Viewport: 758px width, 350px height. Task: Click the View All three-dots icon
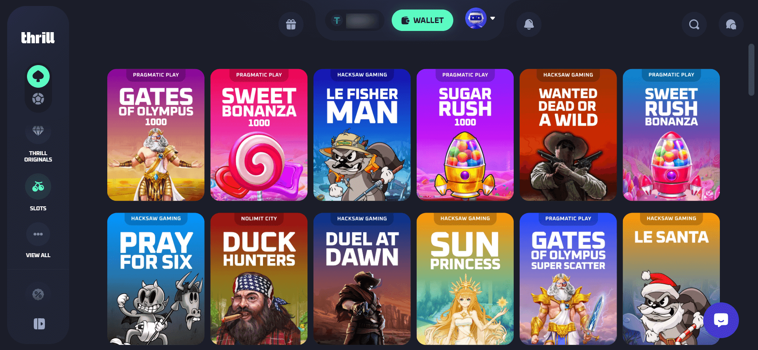pyautogui.click(x=38, y=234)
